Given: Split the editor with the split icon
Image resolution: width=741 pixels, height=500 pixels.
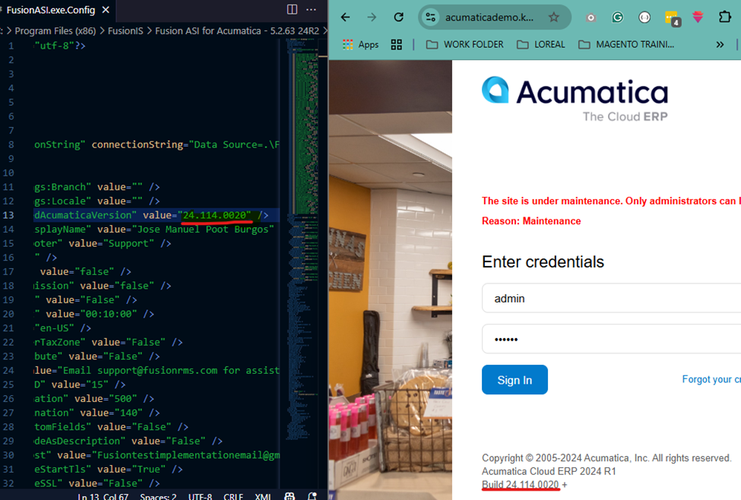Looking at the screenshot, I should click(292, 9).
